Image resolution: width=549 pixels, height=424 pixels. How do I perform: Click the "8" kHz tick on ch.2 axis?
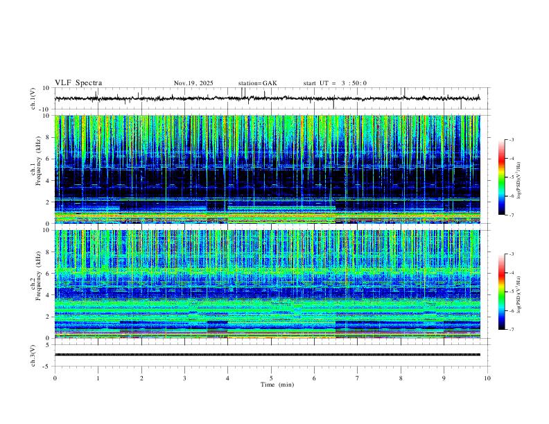(49, 252)
